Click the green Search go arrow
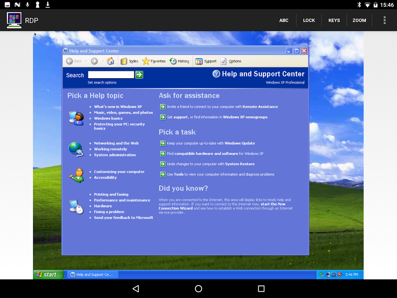Viewport: 397px width, 298px height. (139, 75)
